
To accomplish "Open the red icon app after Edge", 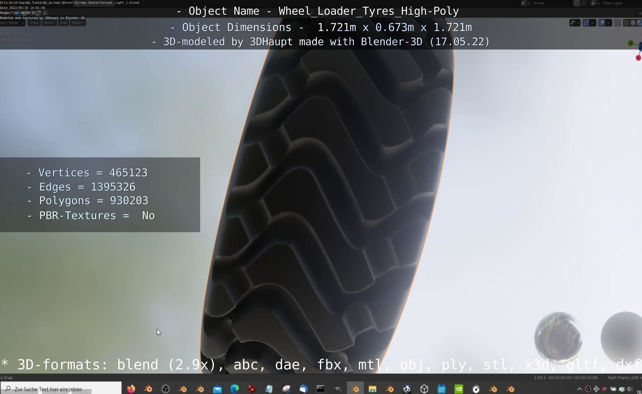I will point(252,389).
